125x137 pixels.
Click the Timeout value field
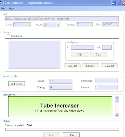point(82,25)
